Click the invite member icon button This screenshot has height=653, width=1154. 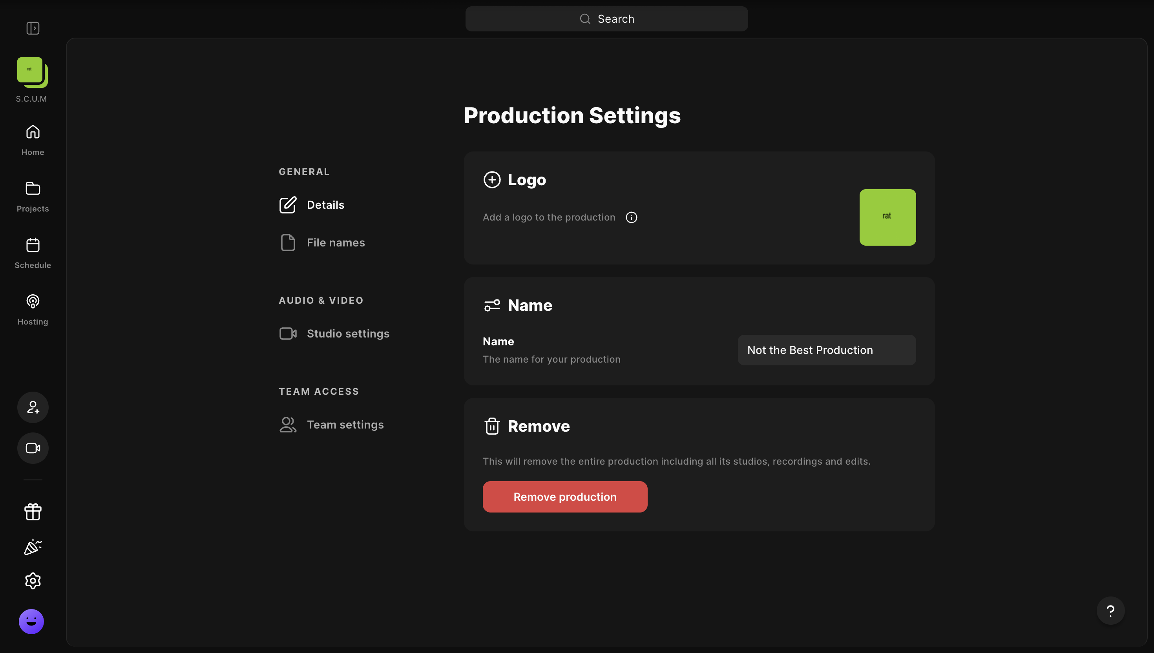coord(33,407)
